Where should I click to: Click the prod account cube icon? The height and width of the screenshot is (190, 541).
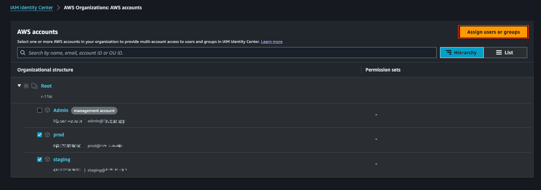48,135
